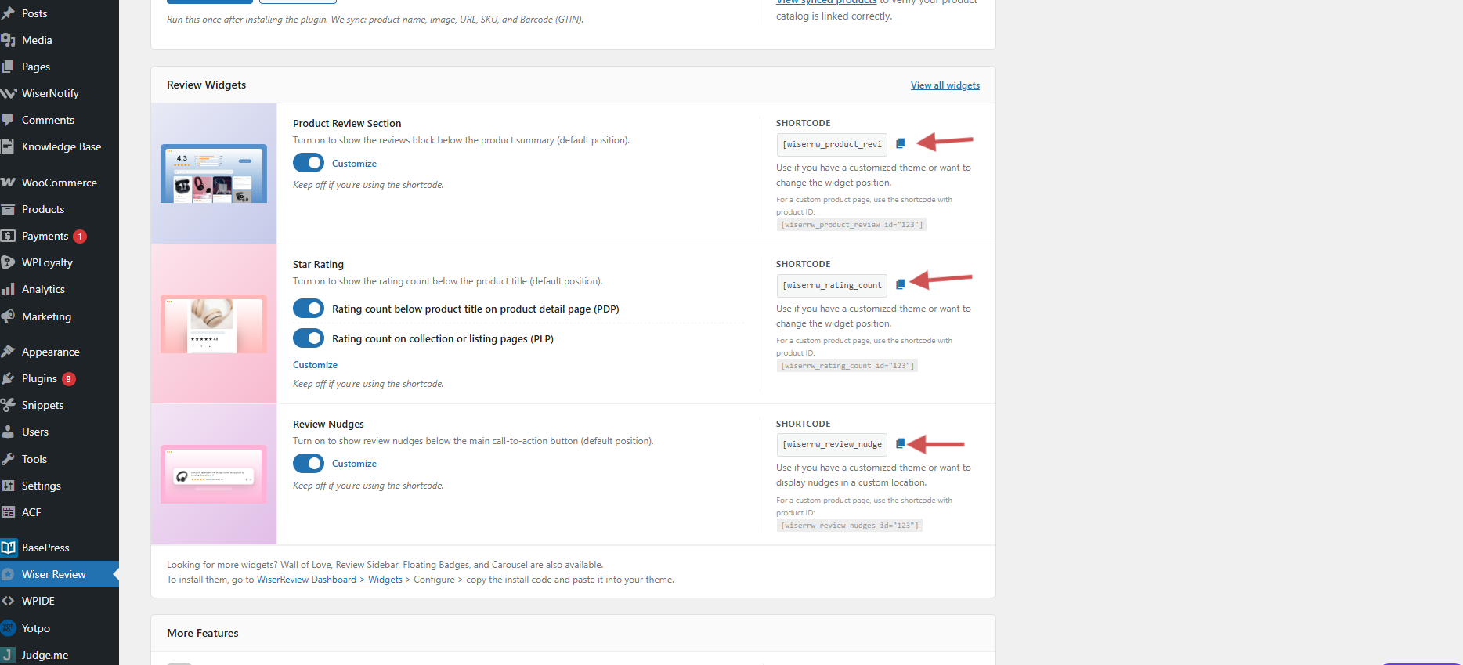Viewport: 1463px width, 665px height.
Task: Copy the wiserrw_review_nudges shortcode
Action: tap(901, 443)
